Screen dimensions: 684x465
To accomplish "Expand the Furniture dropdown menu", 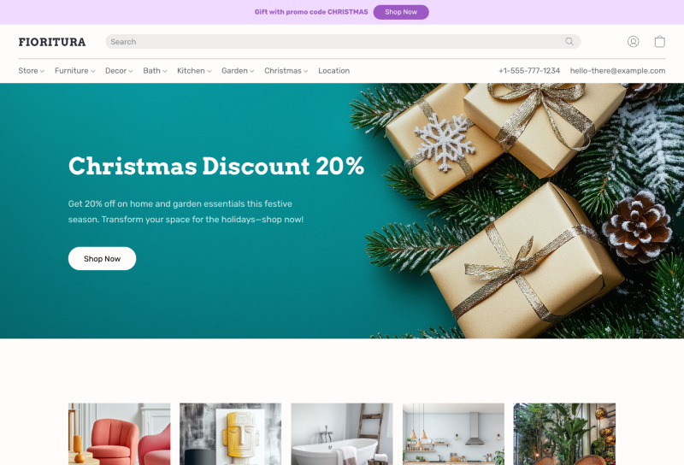I will [74, 71].
